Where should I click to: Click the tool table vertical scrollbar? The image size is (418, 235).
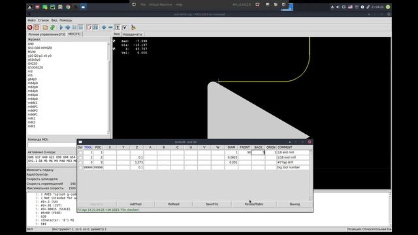311,176
